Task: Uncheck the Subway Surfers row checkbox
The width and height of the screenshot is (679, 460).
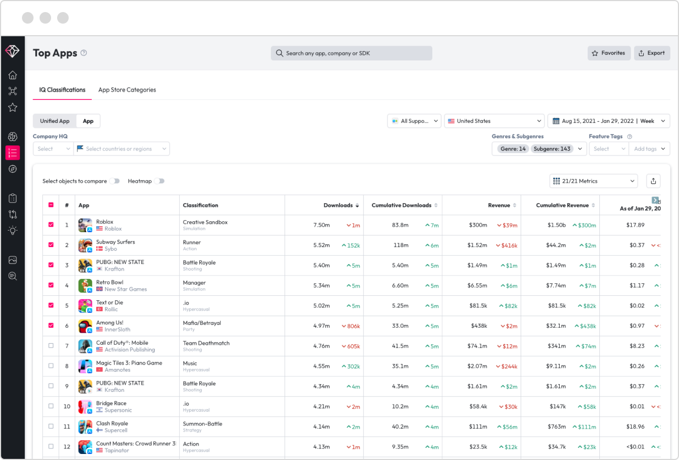Action: (x=51, y=245)
